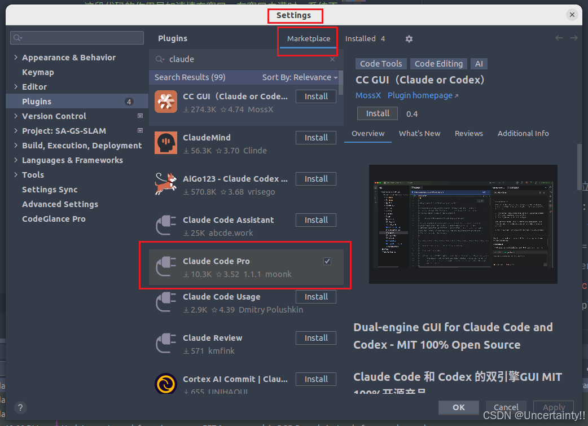The width and height of the screenshot is (588, 426).
Task: Confirm settings with OK button
Action: [459, 407]
